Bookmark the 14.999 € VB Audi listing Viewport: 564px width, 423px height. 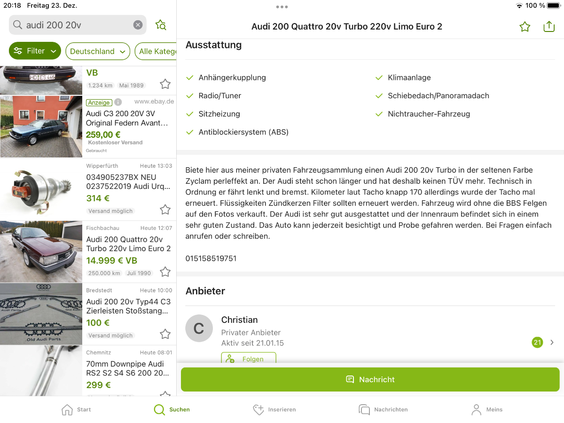(165, 272)
